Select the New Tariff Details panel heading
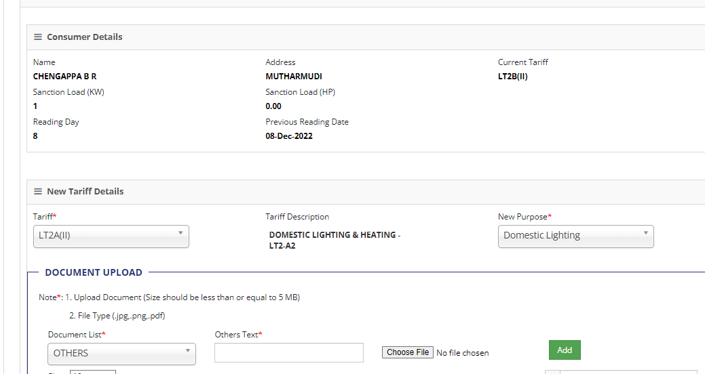The image size is (705, 374). (x=85, y=192)
